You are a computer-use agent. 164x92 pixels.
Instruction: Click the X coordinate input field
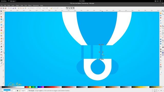(32, 8)
